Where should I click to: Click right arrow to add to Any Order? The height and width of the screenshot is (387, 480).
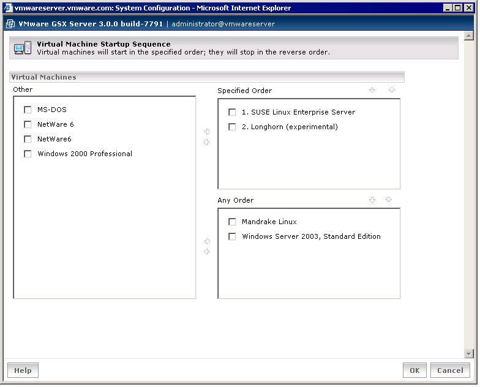click(x=207, y=241)
